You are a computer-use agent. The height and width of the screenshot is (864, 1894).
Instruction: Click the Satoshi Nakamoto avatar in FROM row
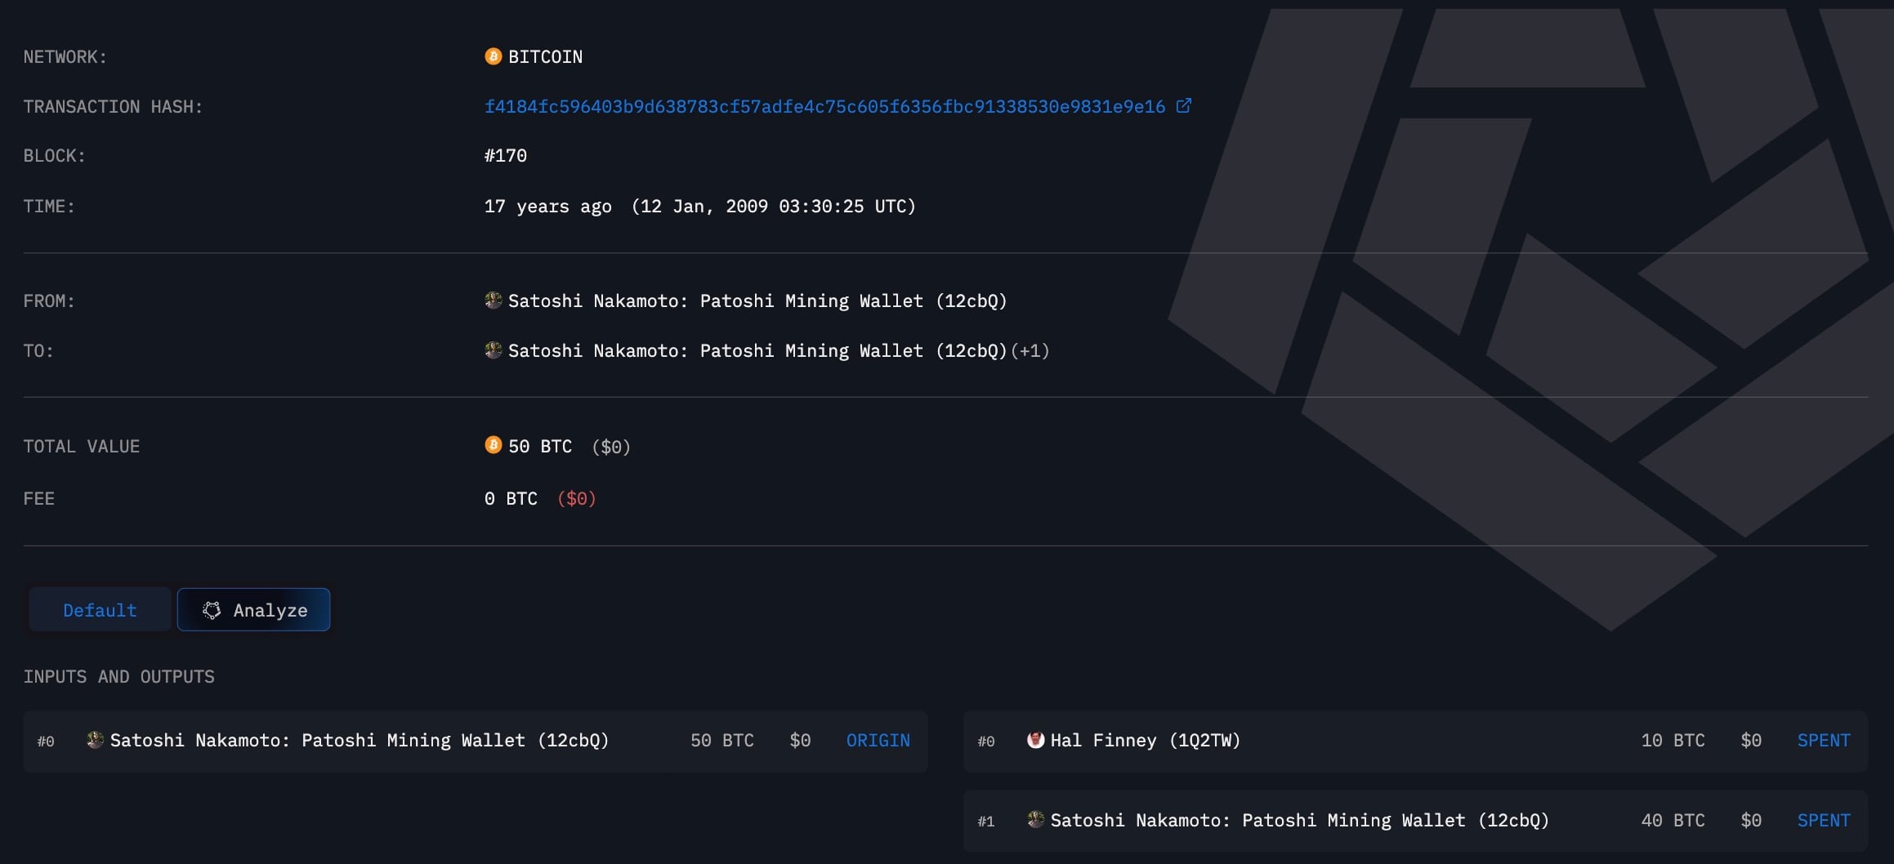493,300
